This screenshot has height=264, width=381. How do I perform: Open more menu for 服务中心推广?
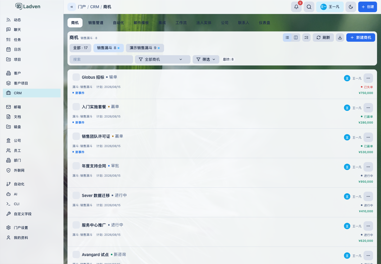[368, 226]
